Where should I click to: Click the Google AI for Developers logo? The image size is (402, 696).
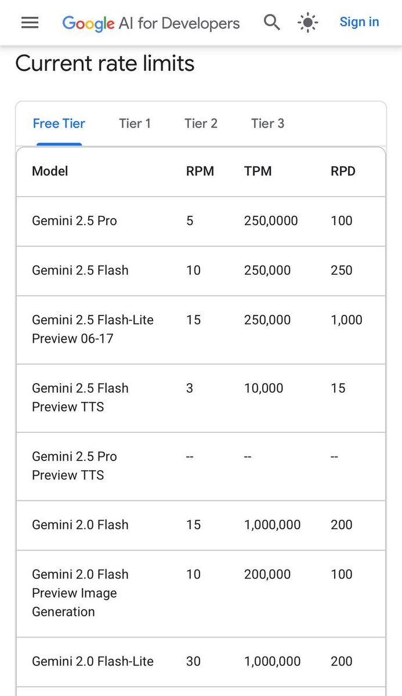pos(151,23)
